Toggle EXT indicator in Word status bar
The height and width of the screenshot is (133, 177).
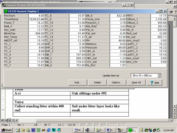coord(96,125)
